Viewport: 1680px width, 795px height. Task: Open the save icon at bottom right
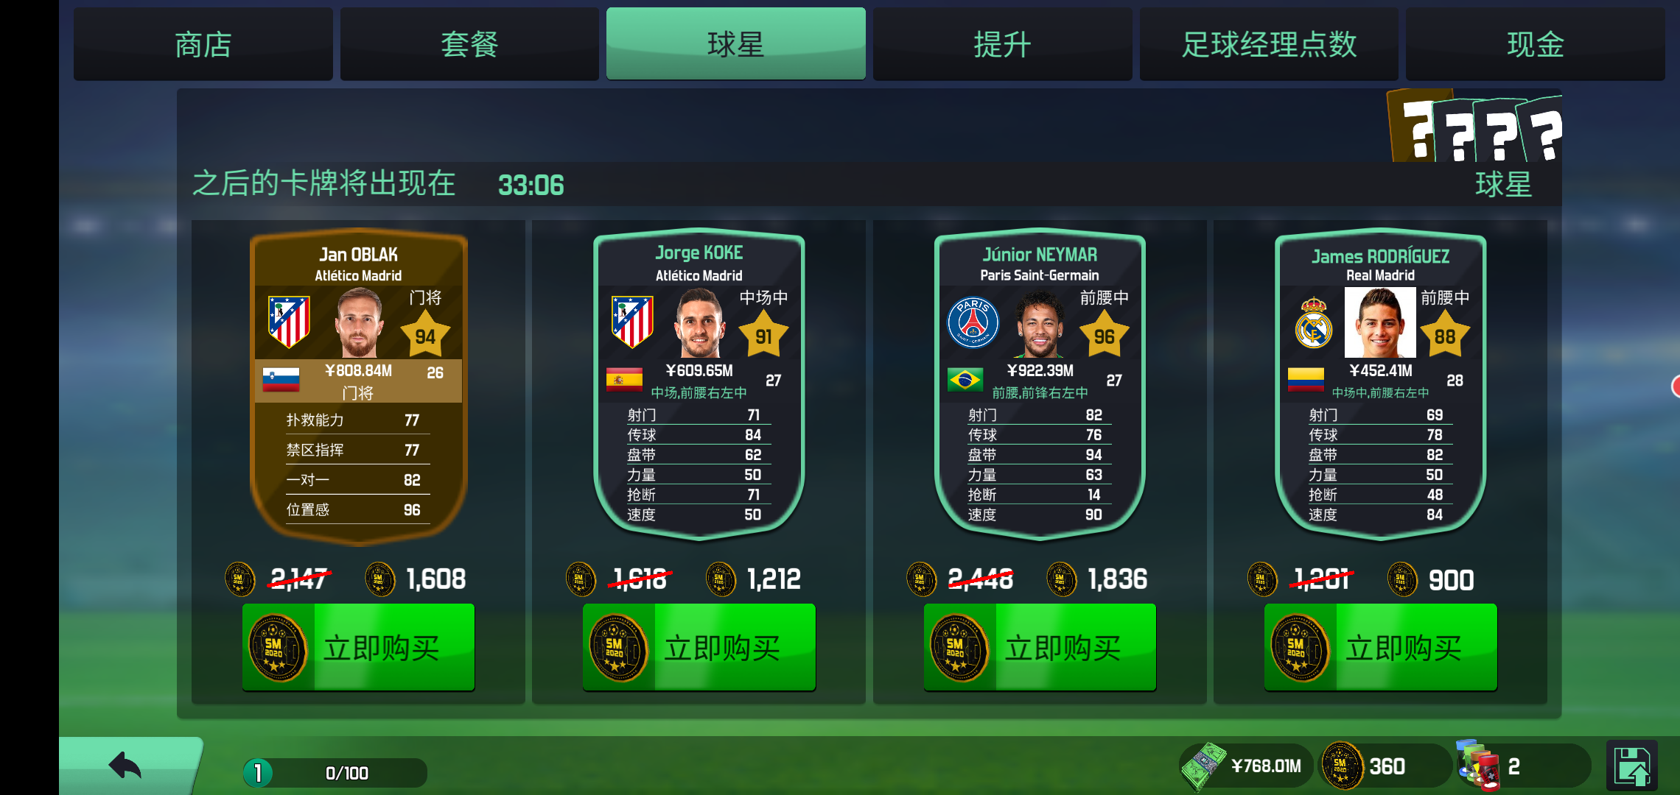coord(1631,766)
